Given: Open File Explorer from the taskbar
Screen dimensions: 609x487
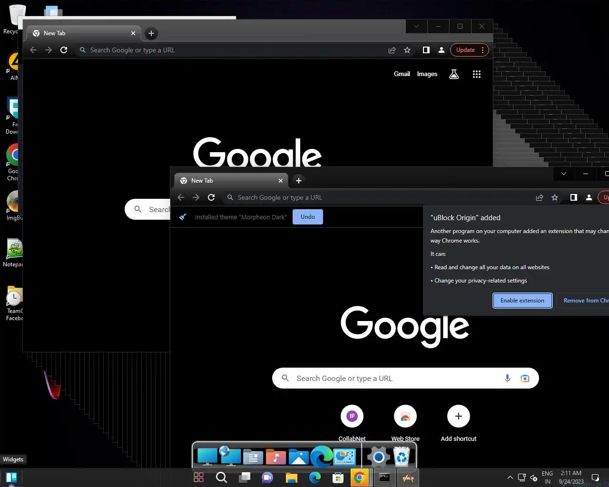Looking at the screenshot, I should pos(291,477).
